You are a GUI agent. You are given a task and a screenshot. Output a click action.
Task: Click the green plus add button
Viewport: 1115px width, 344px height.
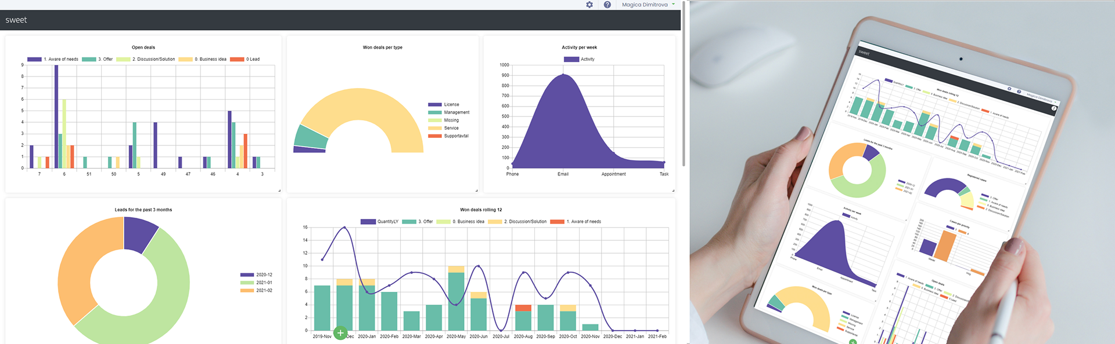pyautogui.click(x=340, y=333)
